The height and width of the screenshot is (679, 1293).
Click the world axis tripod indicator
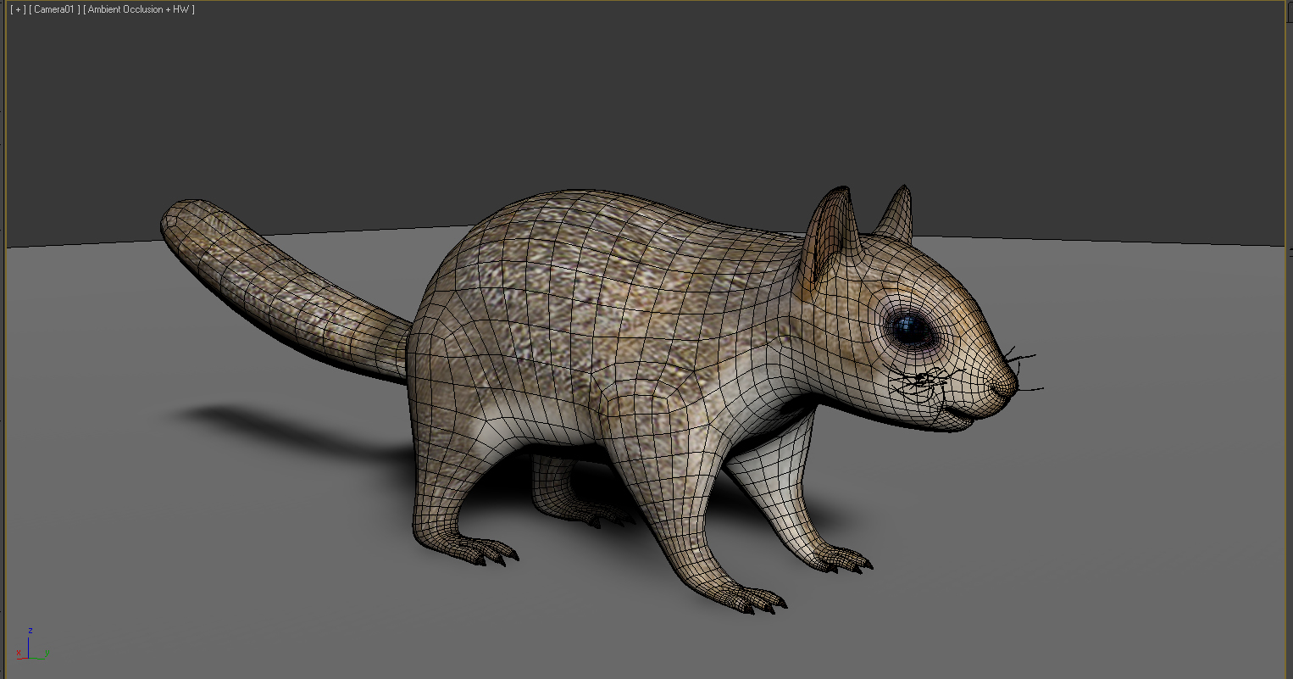click(28, 653)
